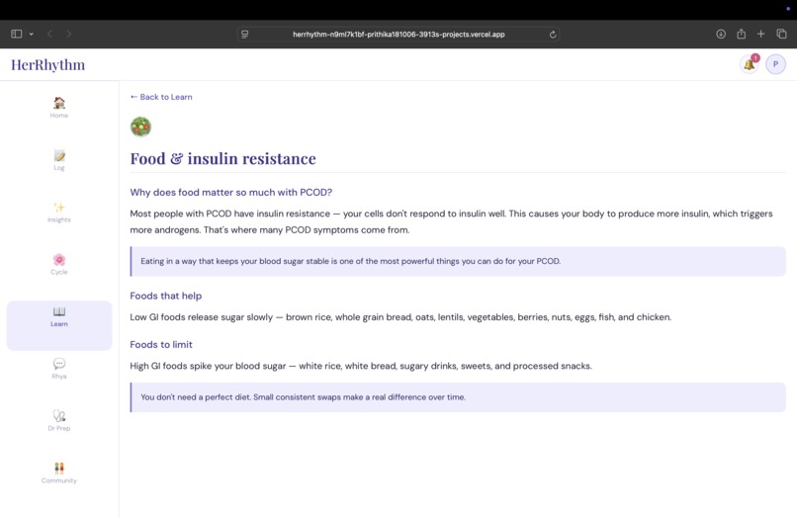Open a new tab with plus
Viewport: 797px width, 518px height.
click(x=761, y=34)
